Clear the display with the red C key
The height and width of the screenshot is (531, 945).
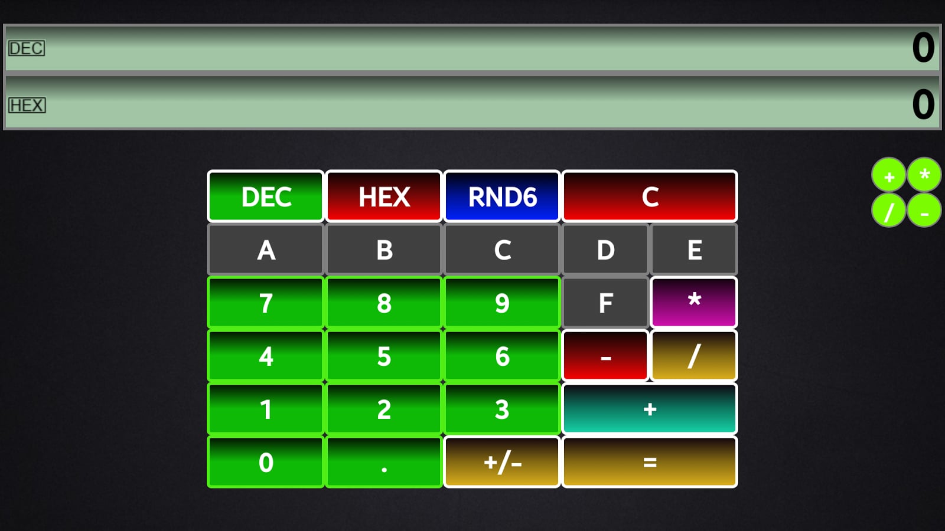click(x=650, y=196)
